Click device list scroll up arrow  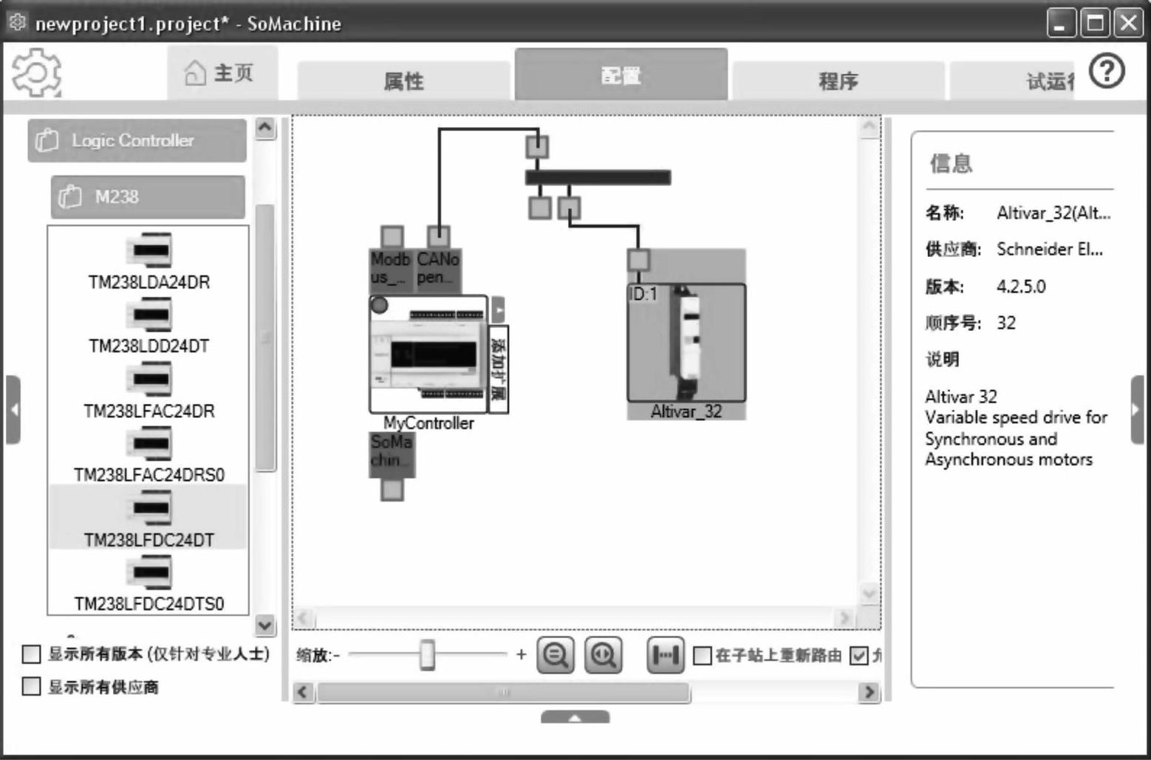point(265,128)
